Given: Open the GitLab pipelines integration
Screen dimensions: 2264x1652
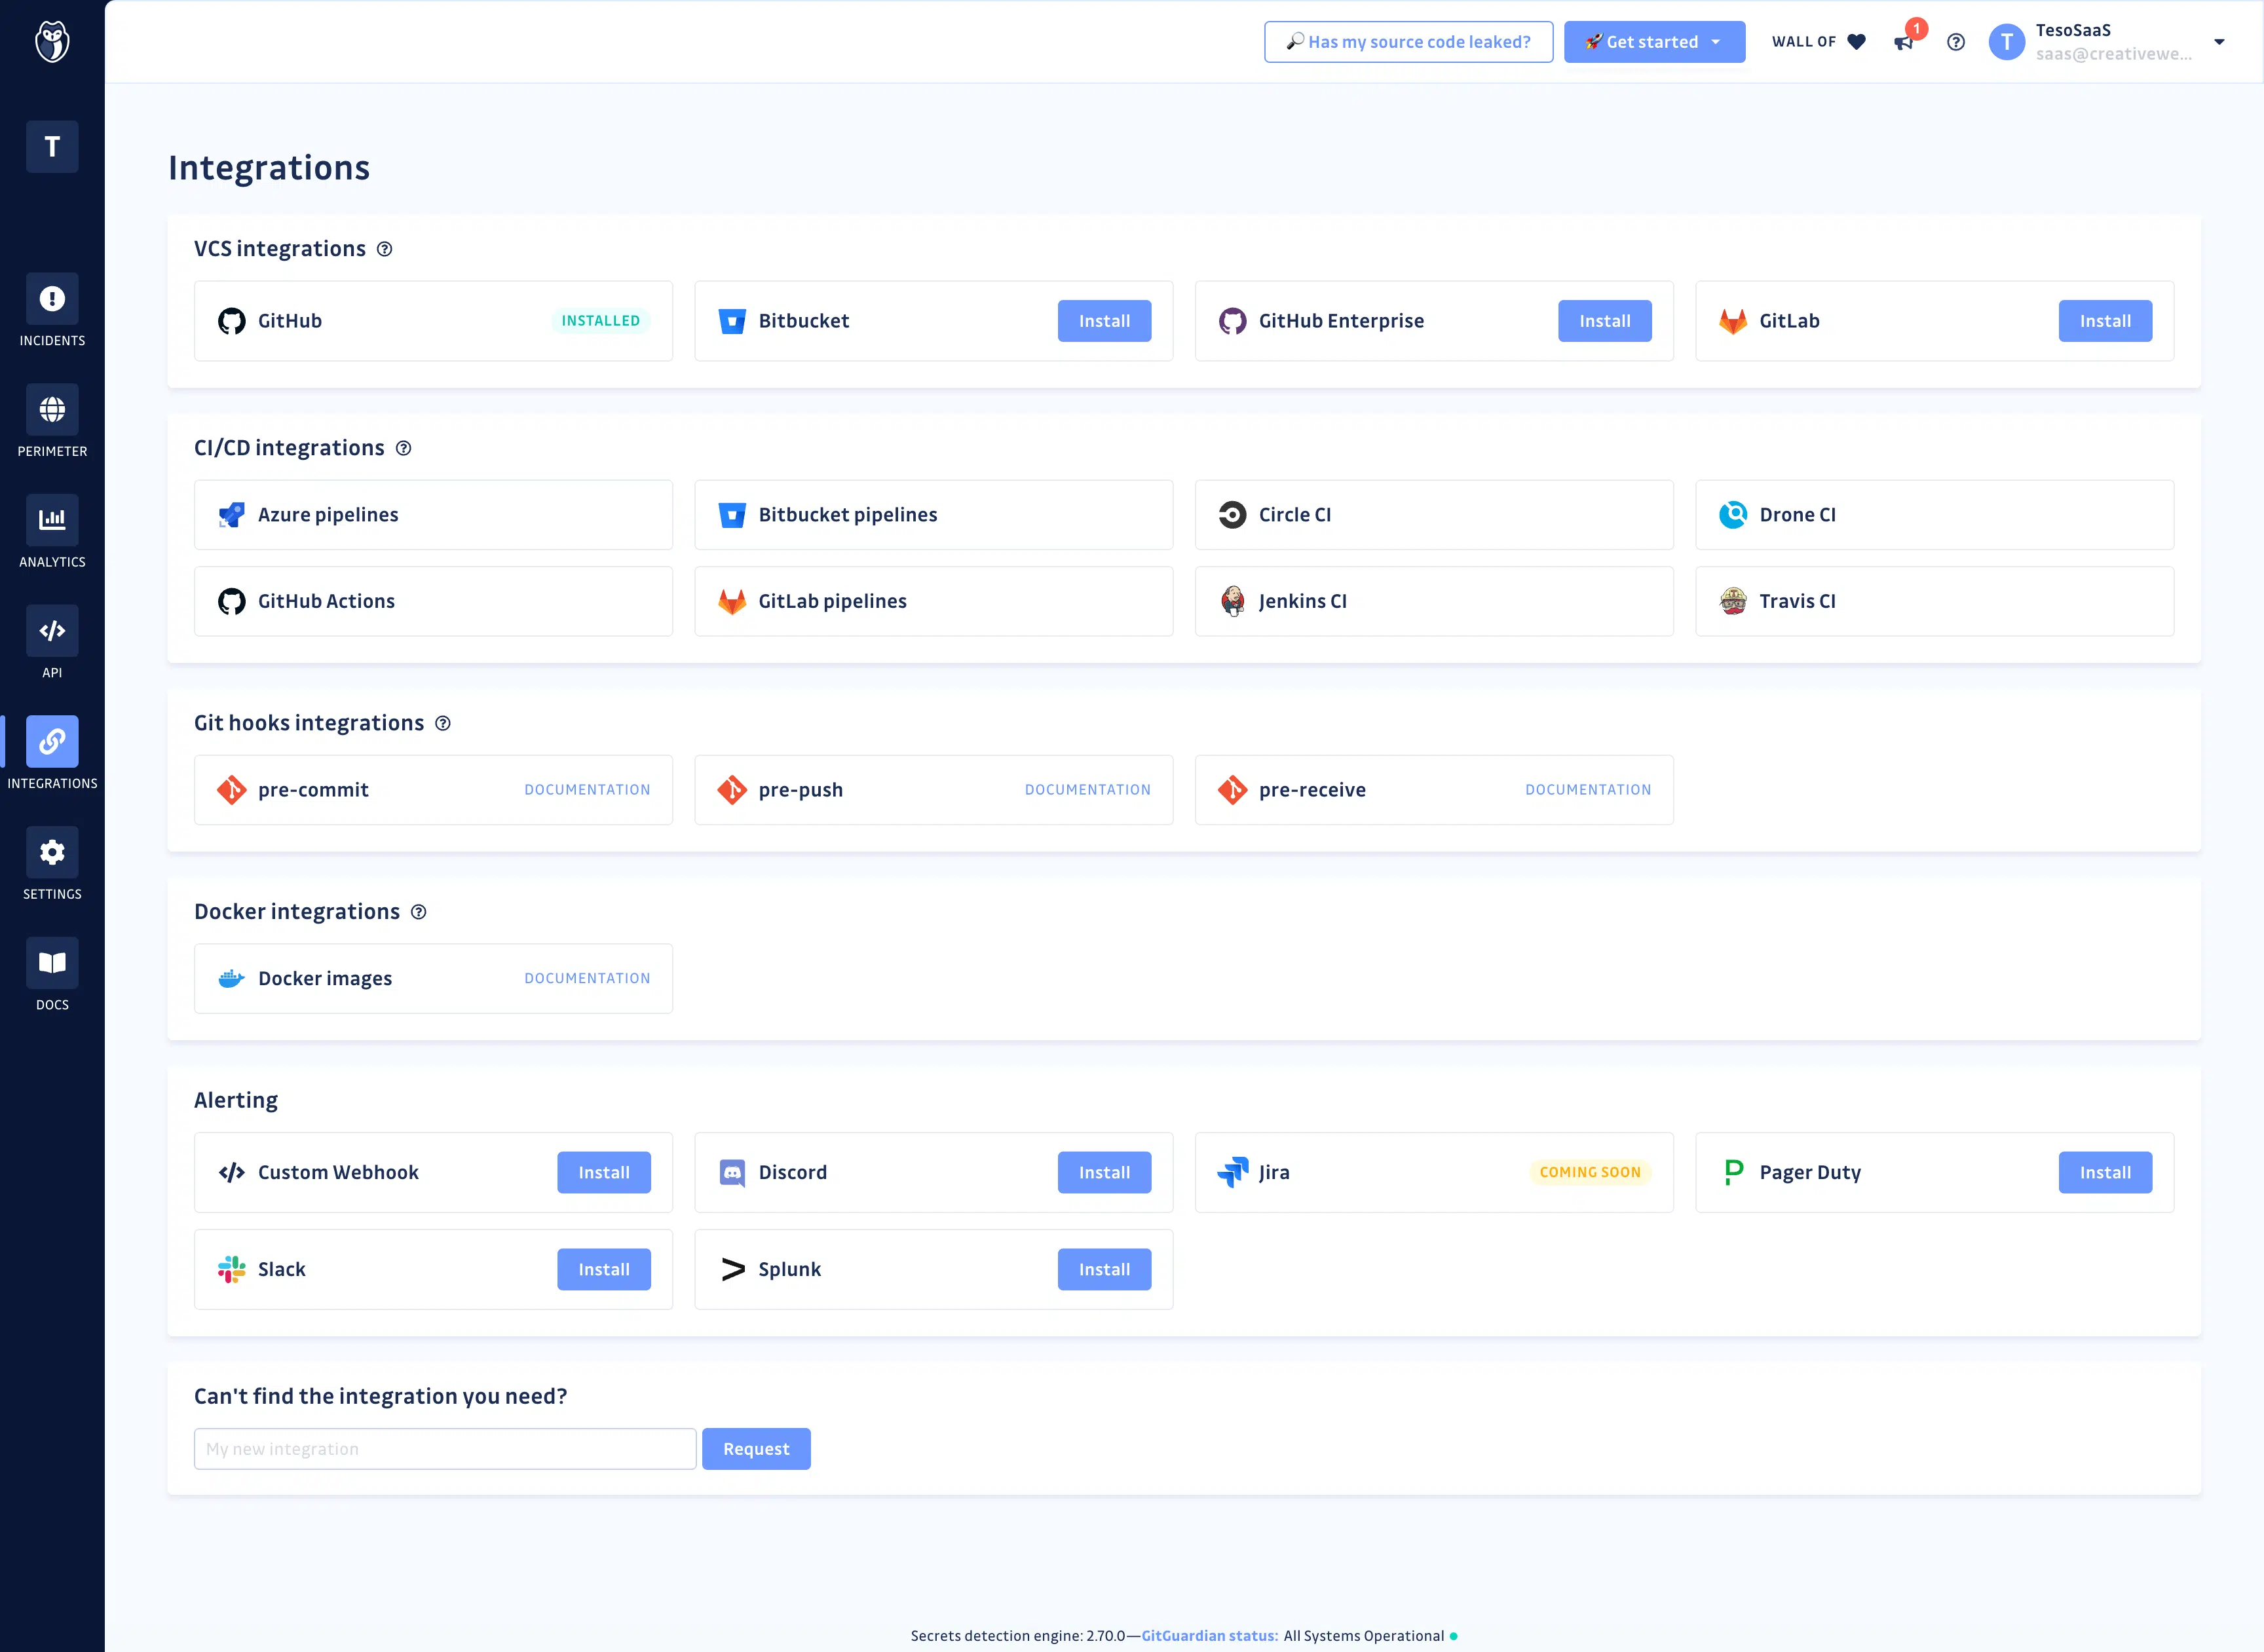Looking at the screenshot, I should (x=934, y=601).
